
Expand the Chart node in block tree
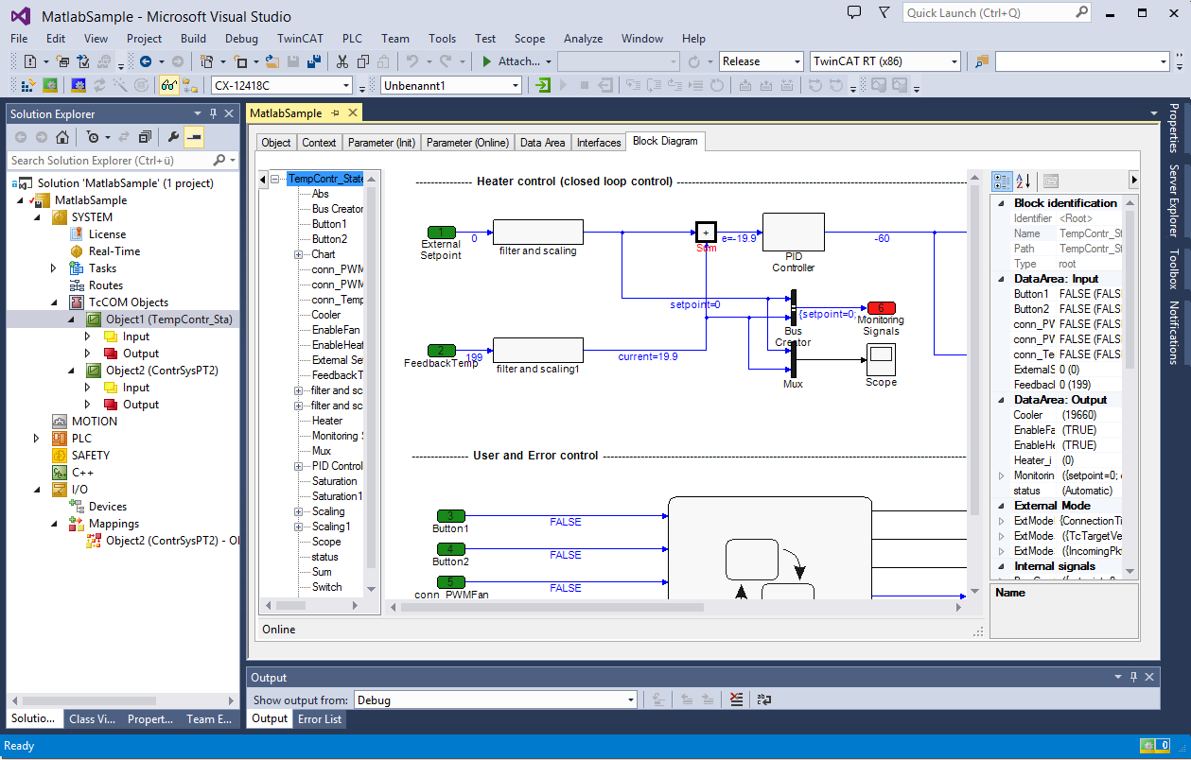pyautogui.click(x=298, y=254)
